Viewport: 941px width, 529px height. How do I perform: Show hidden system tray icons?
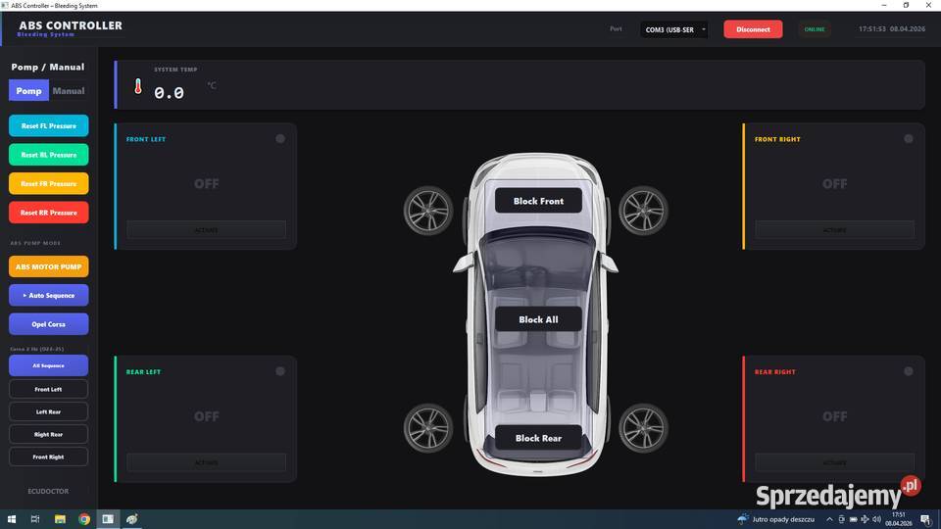point(830,519)
